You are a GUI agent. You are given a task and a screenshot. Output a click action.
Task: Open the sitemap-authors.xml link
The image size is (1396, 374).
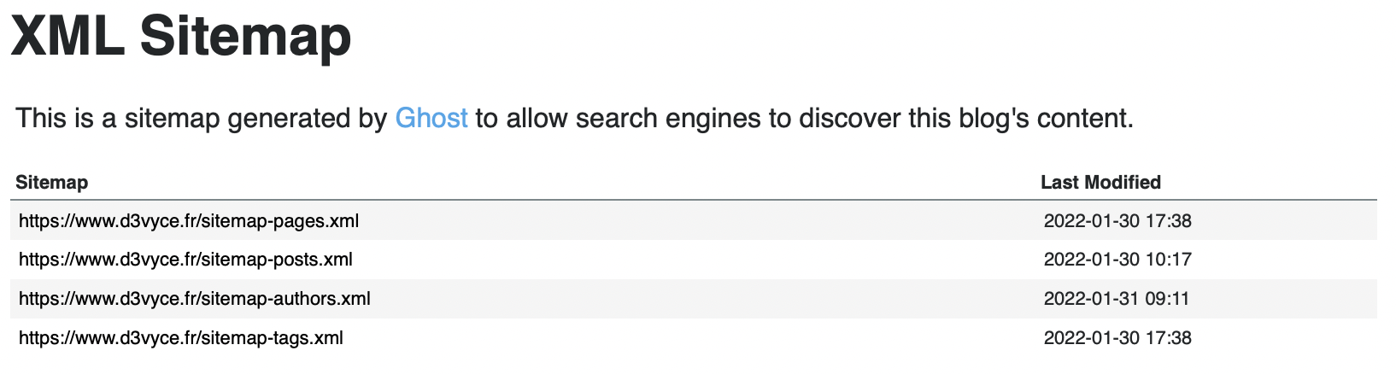point(194,299)
